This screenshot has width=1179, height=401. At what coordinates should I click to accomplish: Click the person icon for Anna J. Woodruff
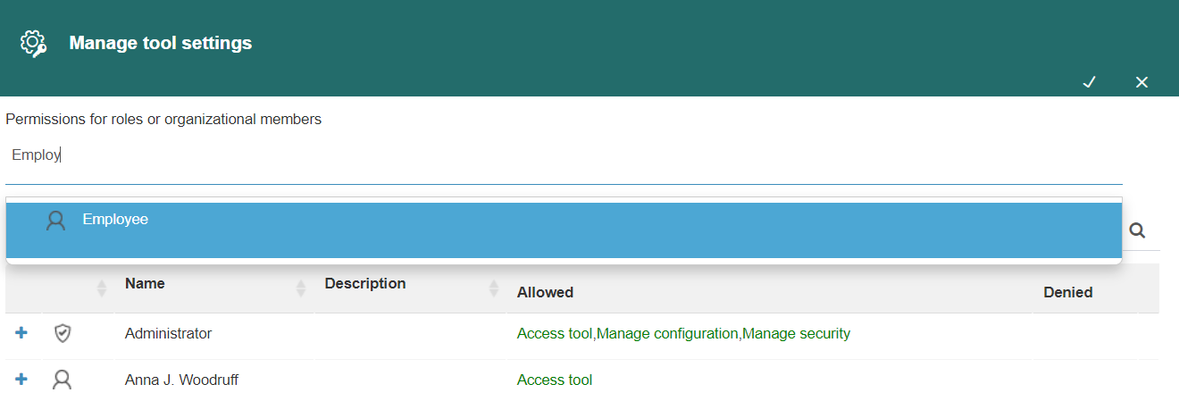pos(62,380)
